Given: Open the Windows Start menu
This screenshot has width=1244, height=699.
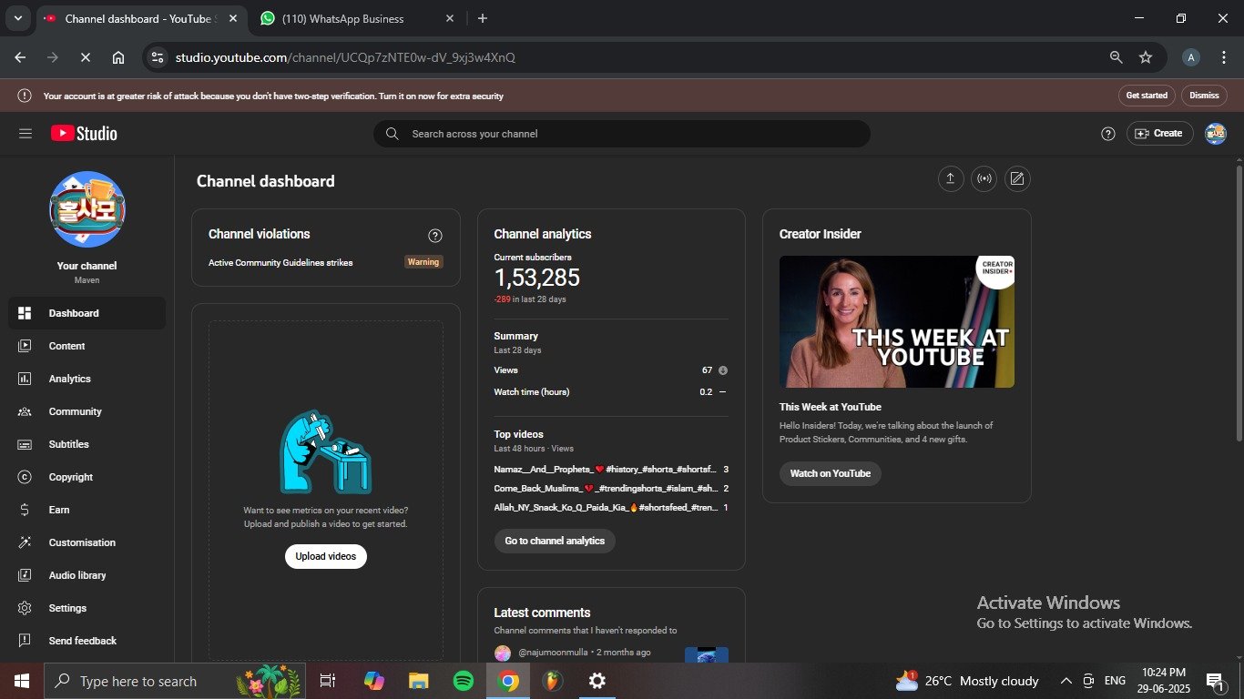Looking at the screenshot, I should [21, 681].
